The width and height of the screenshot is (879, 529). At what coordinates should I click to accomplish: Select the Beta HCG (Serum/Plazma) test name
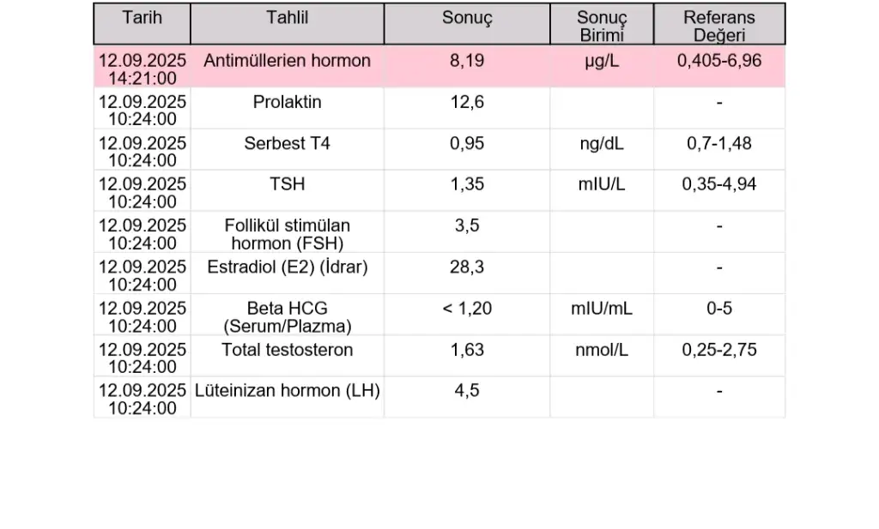click(x=287, y=316)
